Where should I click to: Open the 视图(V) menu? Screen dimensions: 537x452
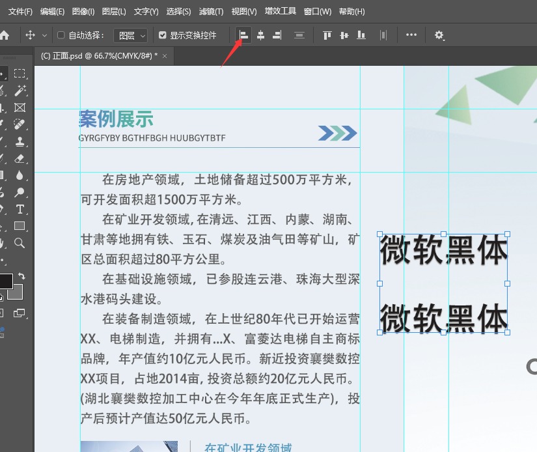pos(244,12)
